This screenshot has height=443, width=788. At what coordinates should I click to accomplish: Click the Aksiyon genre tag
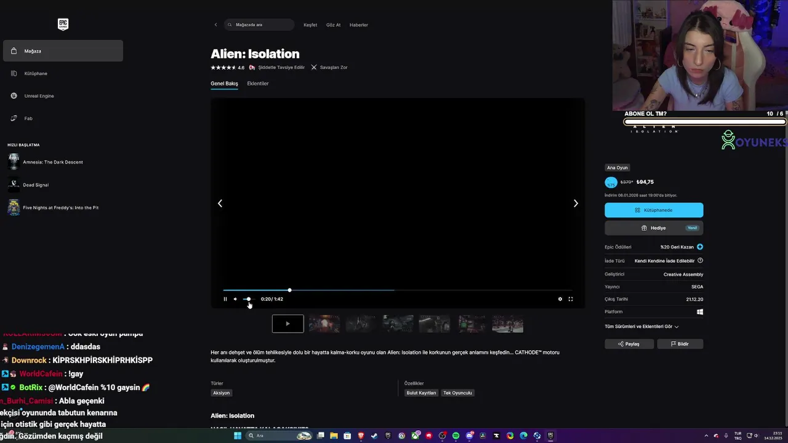click(x=221, y=393)
